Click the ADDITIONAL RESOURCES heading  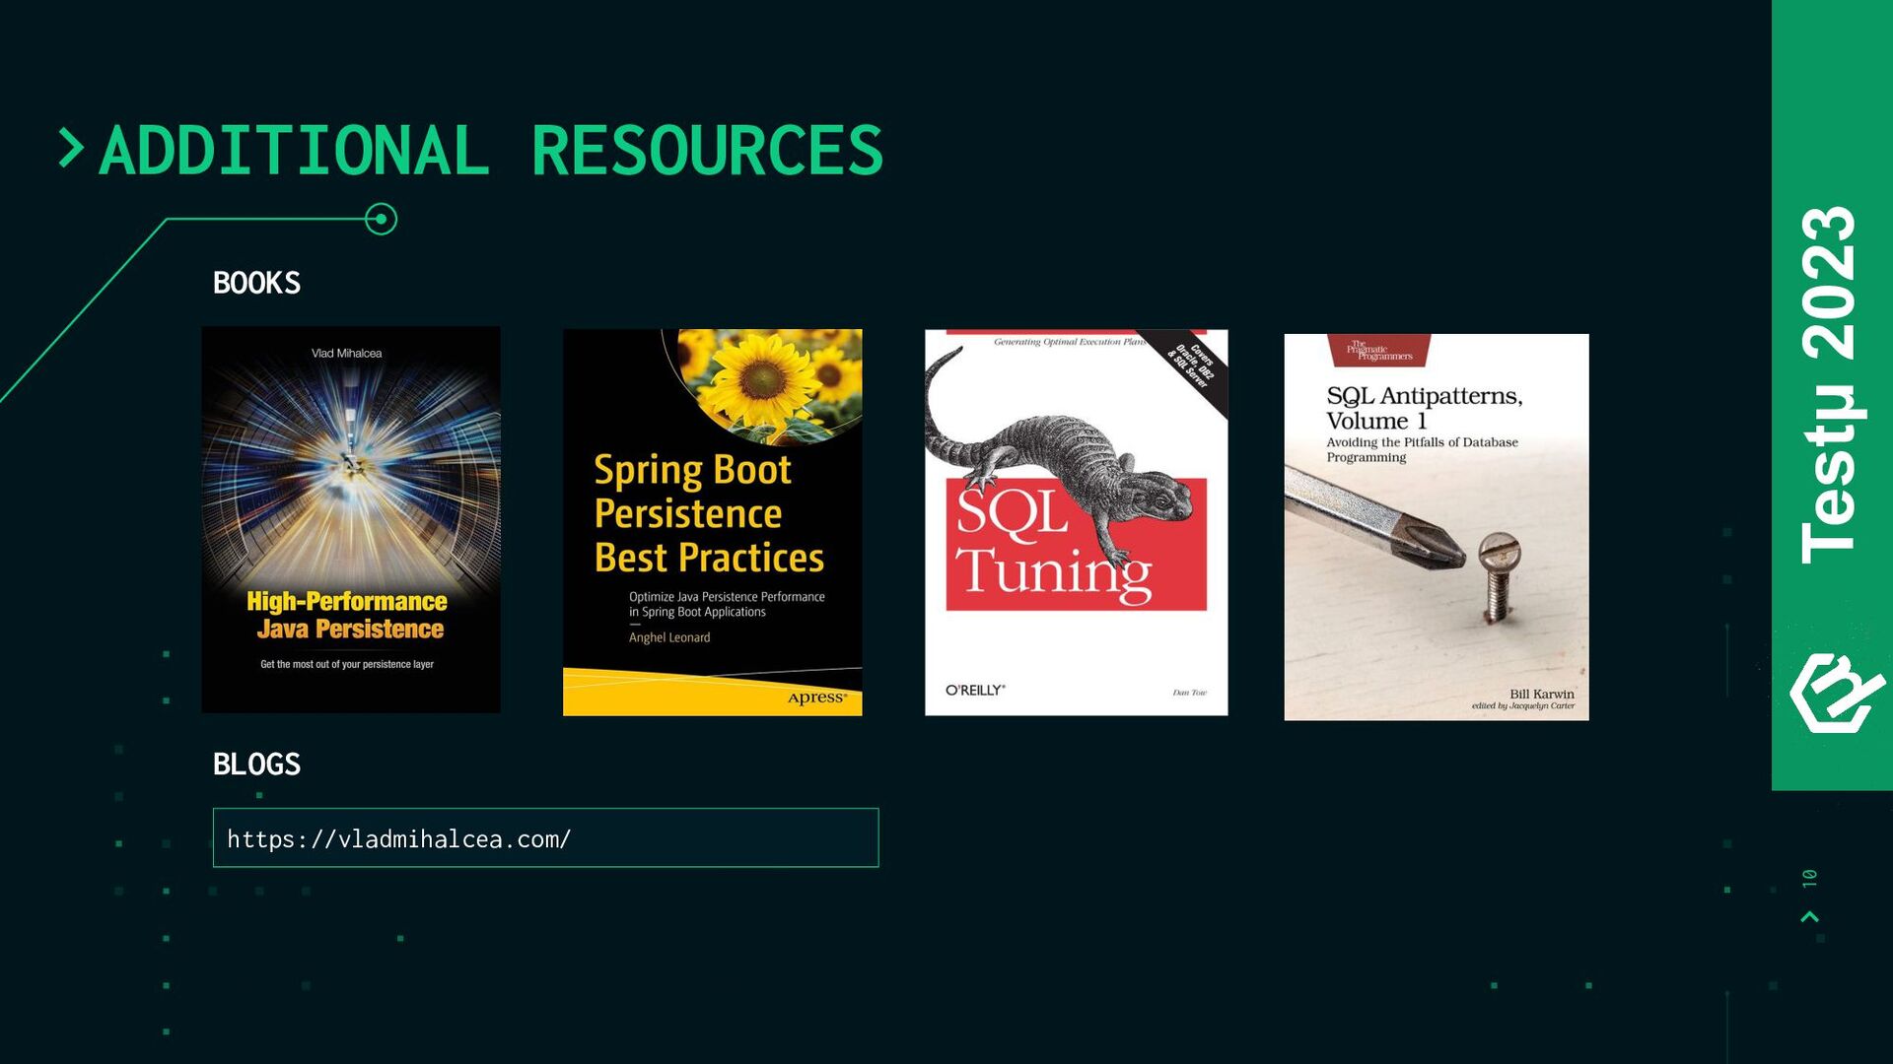coord(491,151)
